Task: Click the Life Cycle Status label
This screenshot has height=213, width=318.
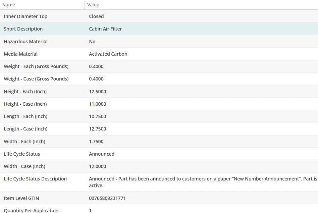Action: pyautogui.click(x=22, y=154)
